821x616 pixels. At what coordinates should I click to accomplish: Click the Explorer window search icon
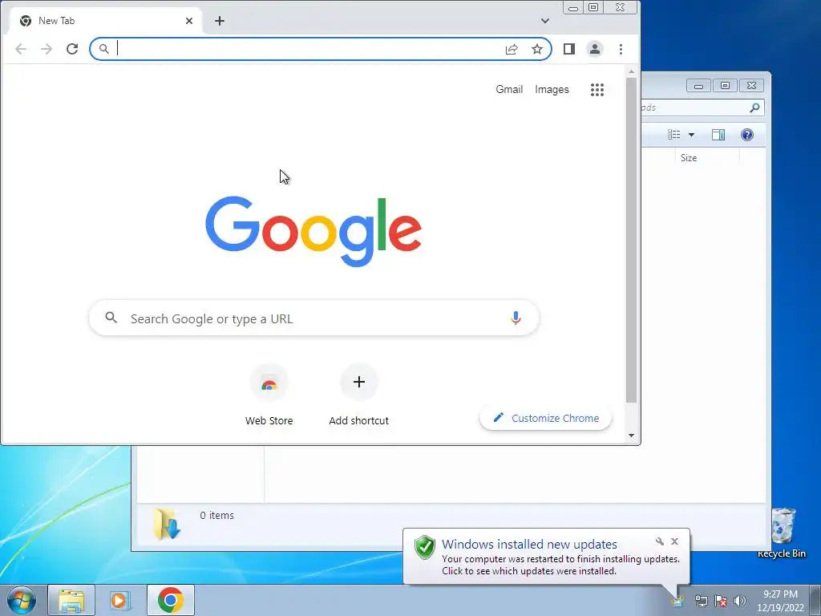tap(754, 108)
